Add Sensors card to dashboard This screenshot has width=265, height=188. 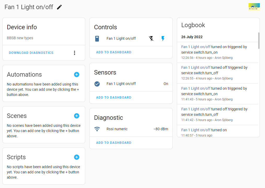(x=114, y=98)
